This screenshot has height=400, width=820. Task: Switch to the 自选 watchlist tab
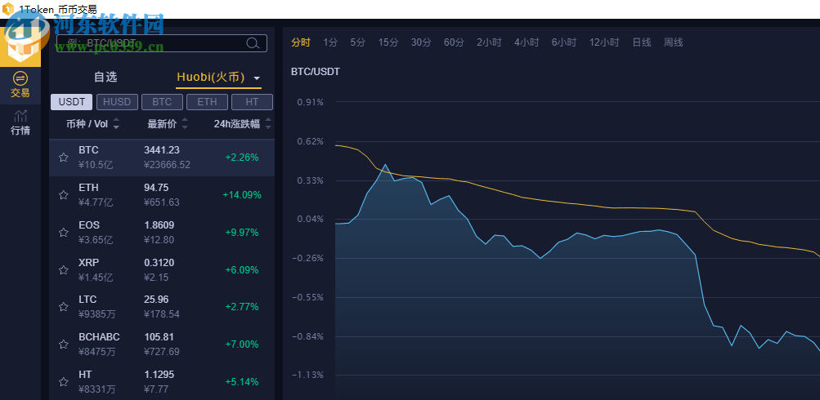pyautogui.click(x=105, y=78)
